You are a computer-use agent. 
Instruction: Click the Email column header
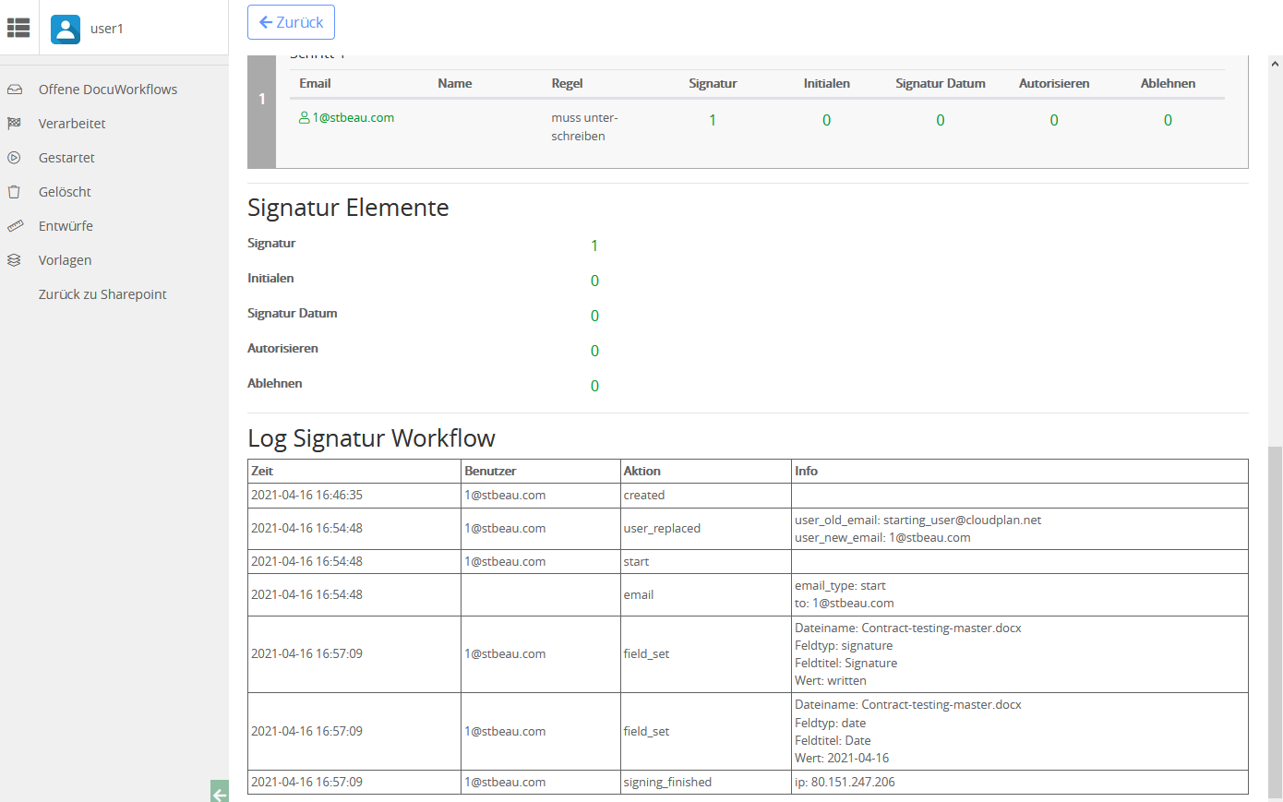click(x=315, y=83)
